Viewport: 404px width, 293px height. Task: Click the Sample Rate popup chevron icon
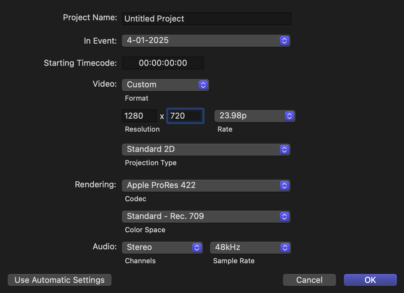click(285, 247)
